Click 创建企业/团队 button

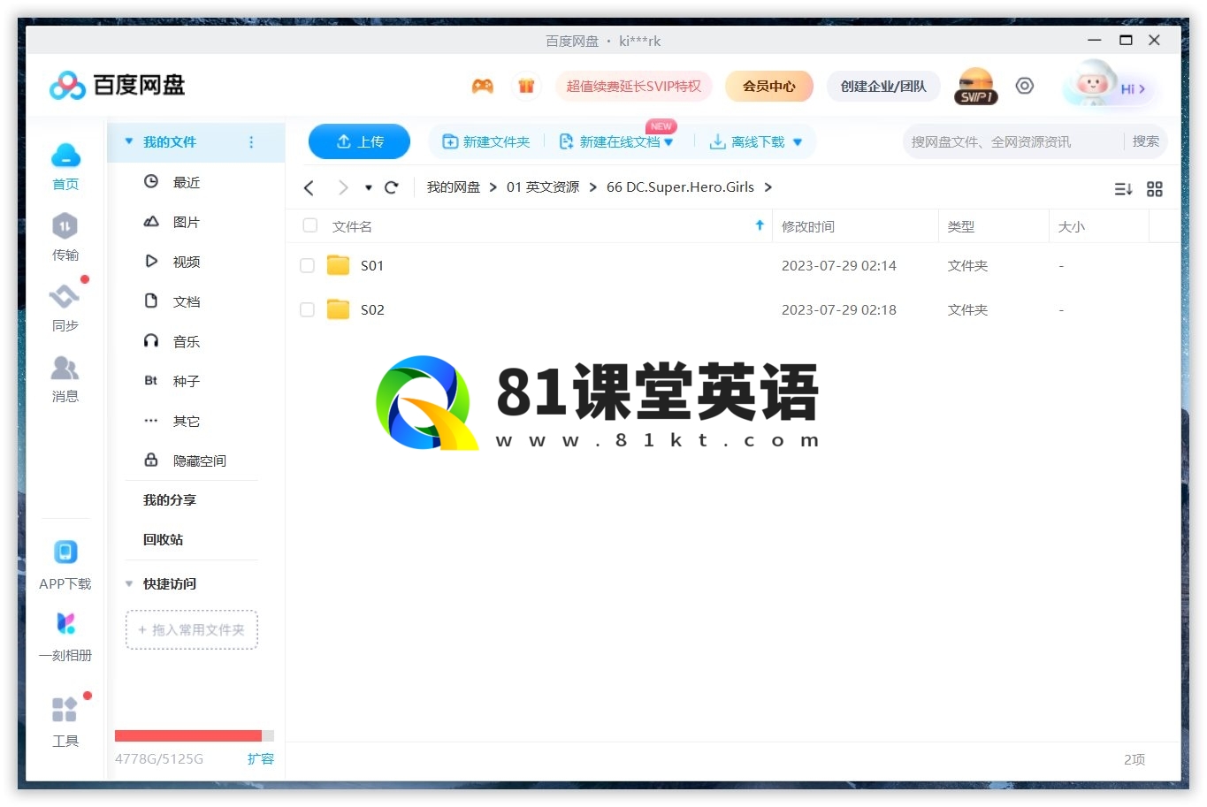[x=883, y=86]
